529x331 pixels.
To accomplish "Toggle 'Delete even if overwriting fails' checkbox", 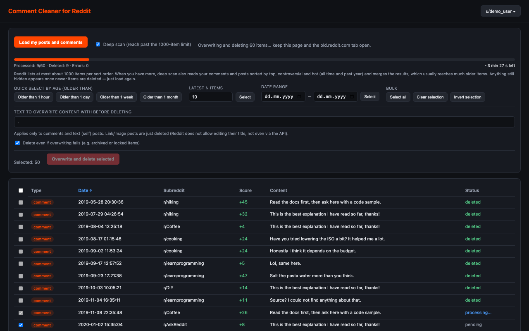I will pos(17,143).
